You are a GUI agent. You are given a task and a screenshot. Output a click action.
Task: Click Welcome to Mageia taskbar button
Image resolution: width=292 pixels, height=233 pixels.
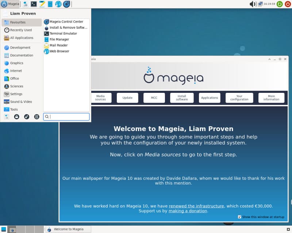click(68, 229)
